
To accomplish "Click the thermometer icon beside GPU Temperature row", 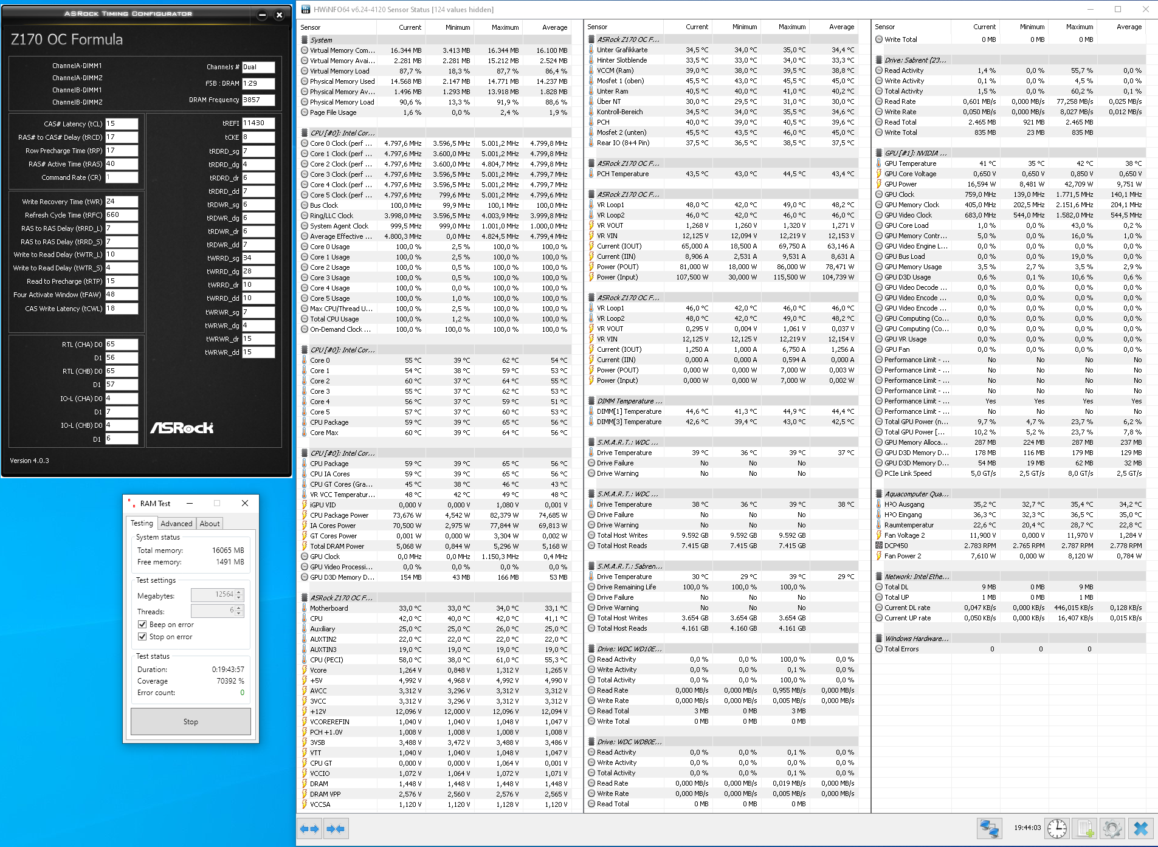I will (879, 163).
